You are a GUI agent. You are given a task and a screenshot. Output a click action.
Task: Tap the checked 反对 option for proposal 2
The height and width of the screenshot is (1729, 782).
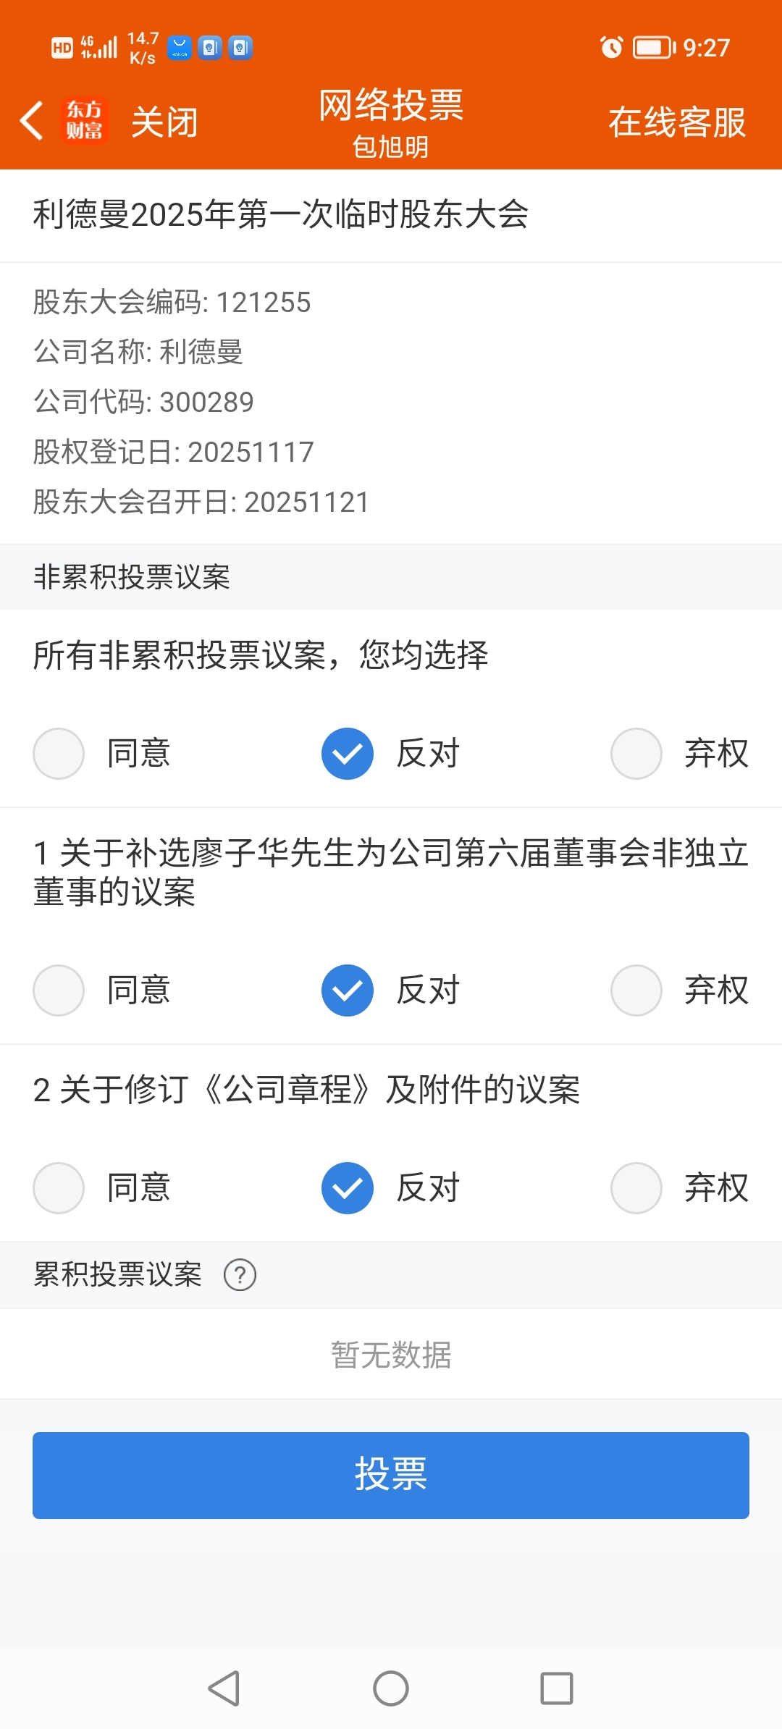click(348, 1187)
